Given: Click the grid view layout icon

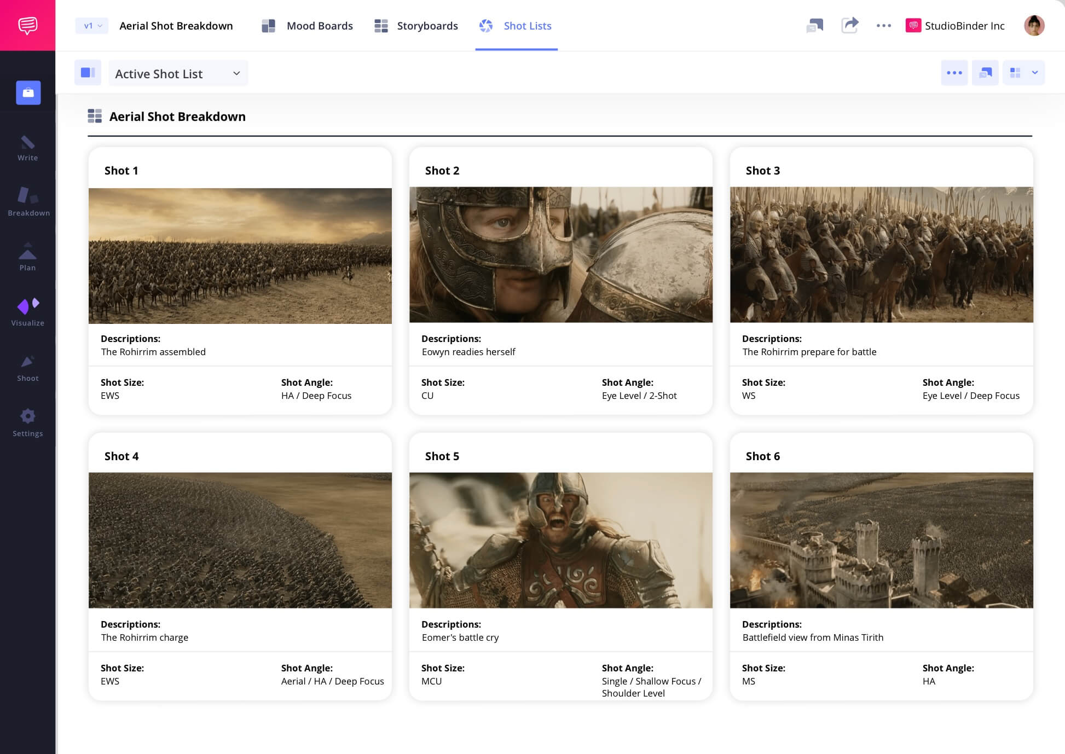Looking at the screenshot, I should click(1015, 73).
